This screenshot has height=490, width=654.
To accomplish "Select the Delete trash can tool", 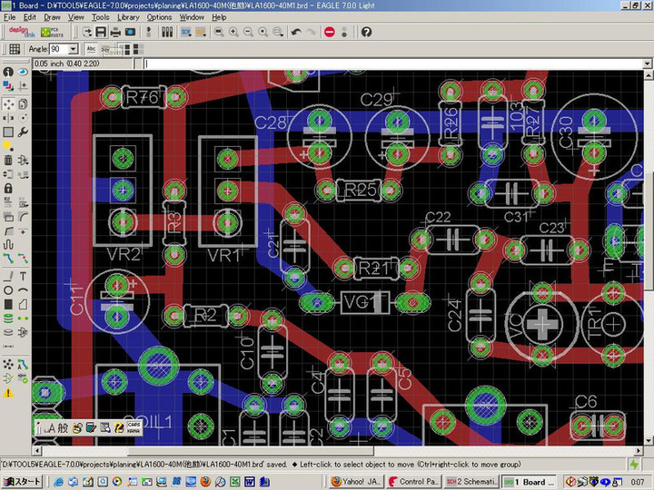I will click(x=8, y=161).
